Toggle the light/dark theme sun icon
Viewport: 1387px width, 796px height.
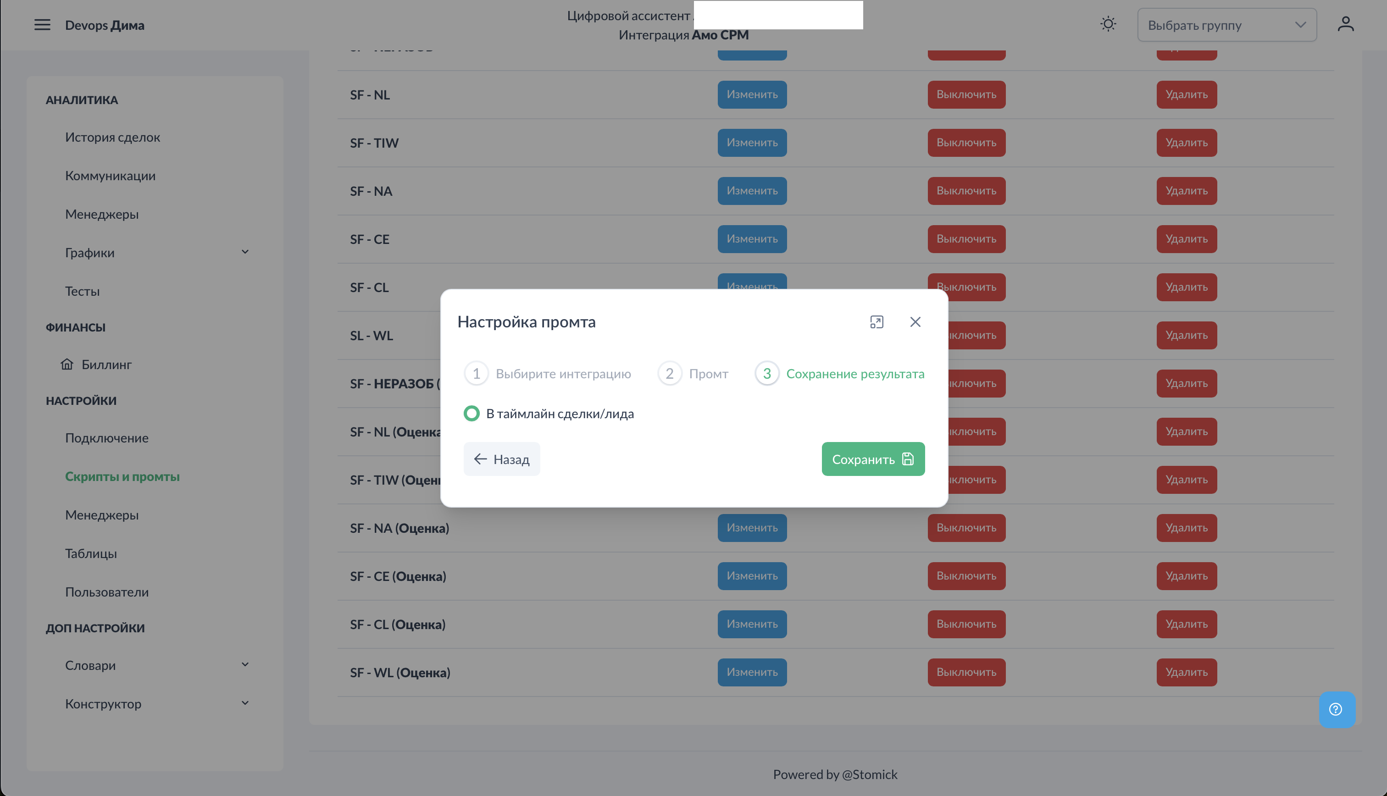tap(1108, 25)
